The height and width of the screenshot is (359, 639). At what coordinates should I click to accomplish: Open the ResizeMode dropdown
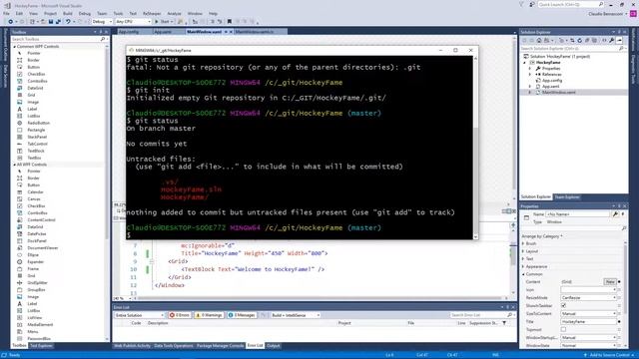[x=588, y=298]
